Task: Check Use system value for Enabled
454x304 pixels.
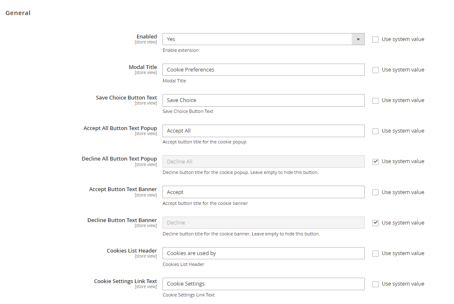Action: click(375, 39)
